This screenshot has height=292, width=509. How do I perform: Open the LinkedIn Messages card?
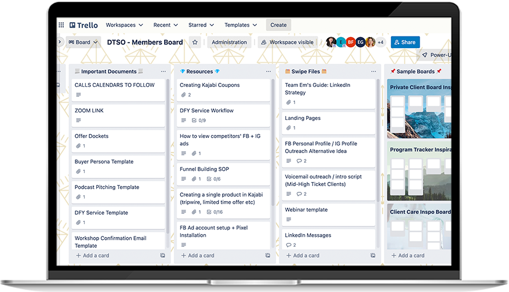(x=329, y=239)
